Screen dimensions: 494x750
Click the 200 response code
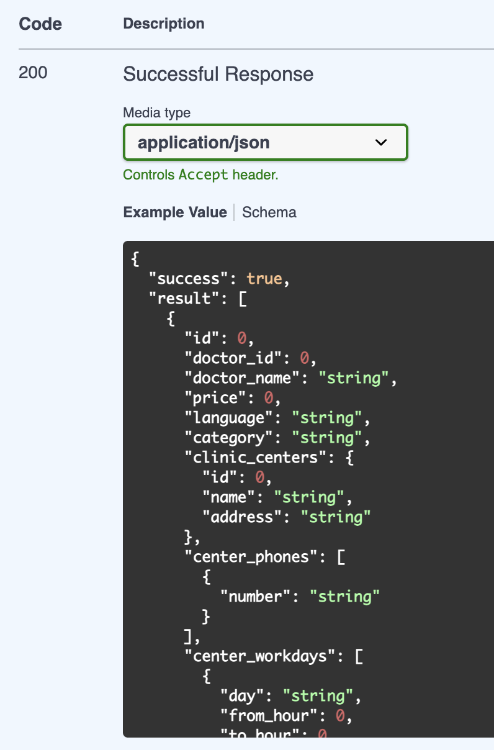(x=33, y=73)
